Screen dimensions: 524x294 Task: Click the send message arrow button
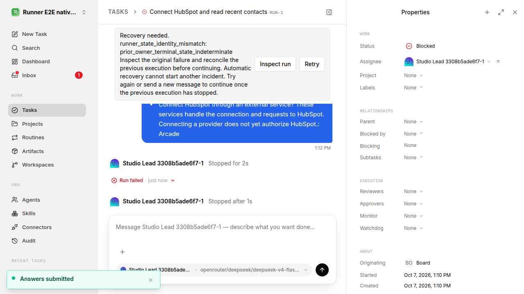coord(322,270)
